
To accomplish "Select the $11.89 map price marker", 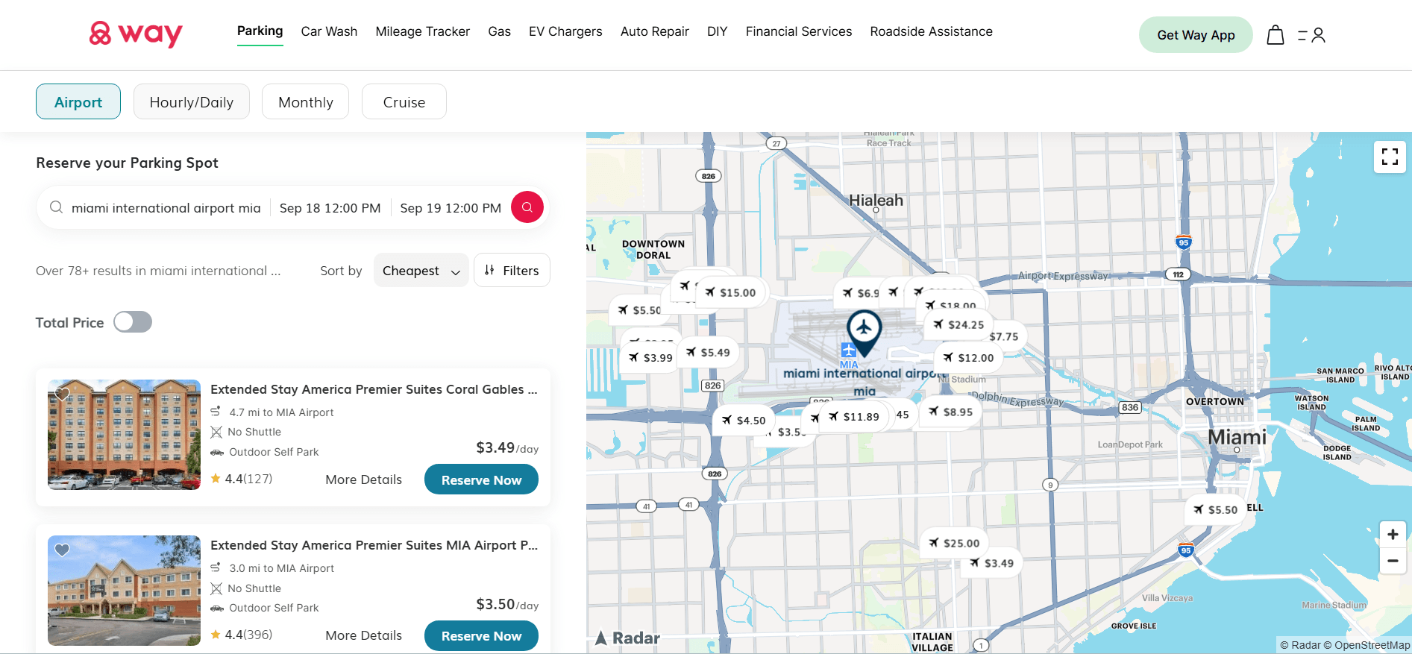I will [x=854, y=417].
